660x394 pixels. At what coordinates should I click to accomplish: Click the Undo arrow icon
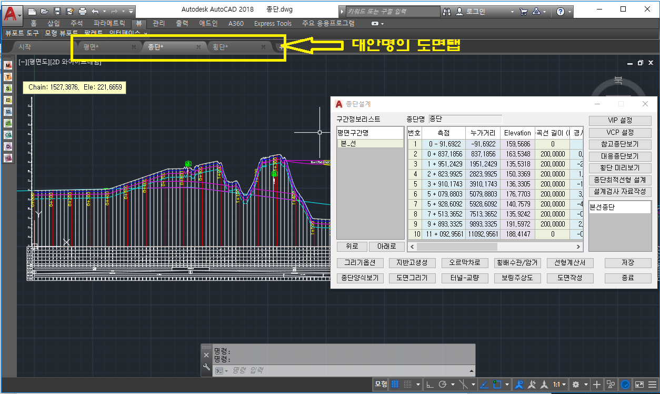[95, 11]
